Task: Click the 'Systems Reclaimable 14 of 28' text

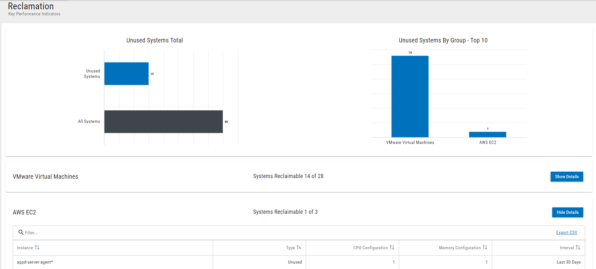Action: (x=288, y=176)
